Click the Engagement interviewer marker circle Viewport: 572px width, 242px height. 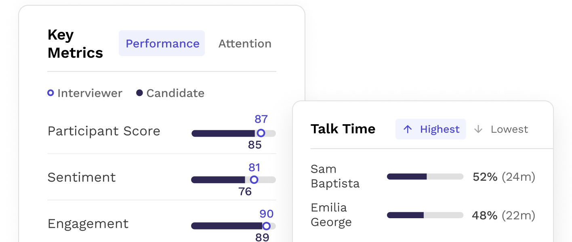point(266,226)
